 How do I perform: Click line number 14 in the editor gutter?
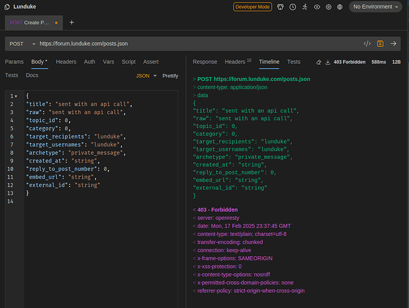click(10, 201)
